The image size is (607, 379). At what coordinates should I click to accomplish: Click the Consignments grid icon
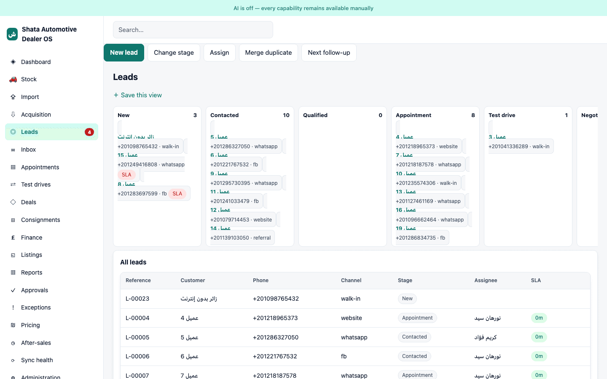coord(13,220)
